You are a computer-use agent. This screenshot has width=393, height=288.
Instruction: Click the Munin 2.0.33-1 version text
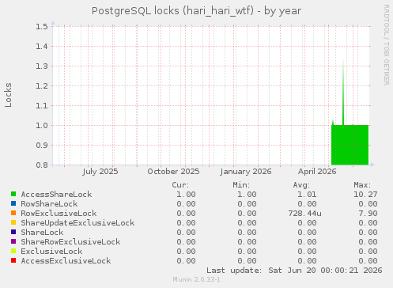(x=196, y=279)
